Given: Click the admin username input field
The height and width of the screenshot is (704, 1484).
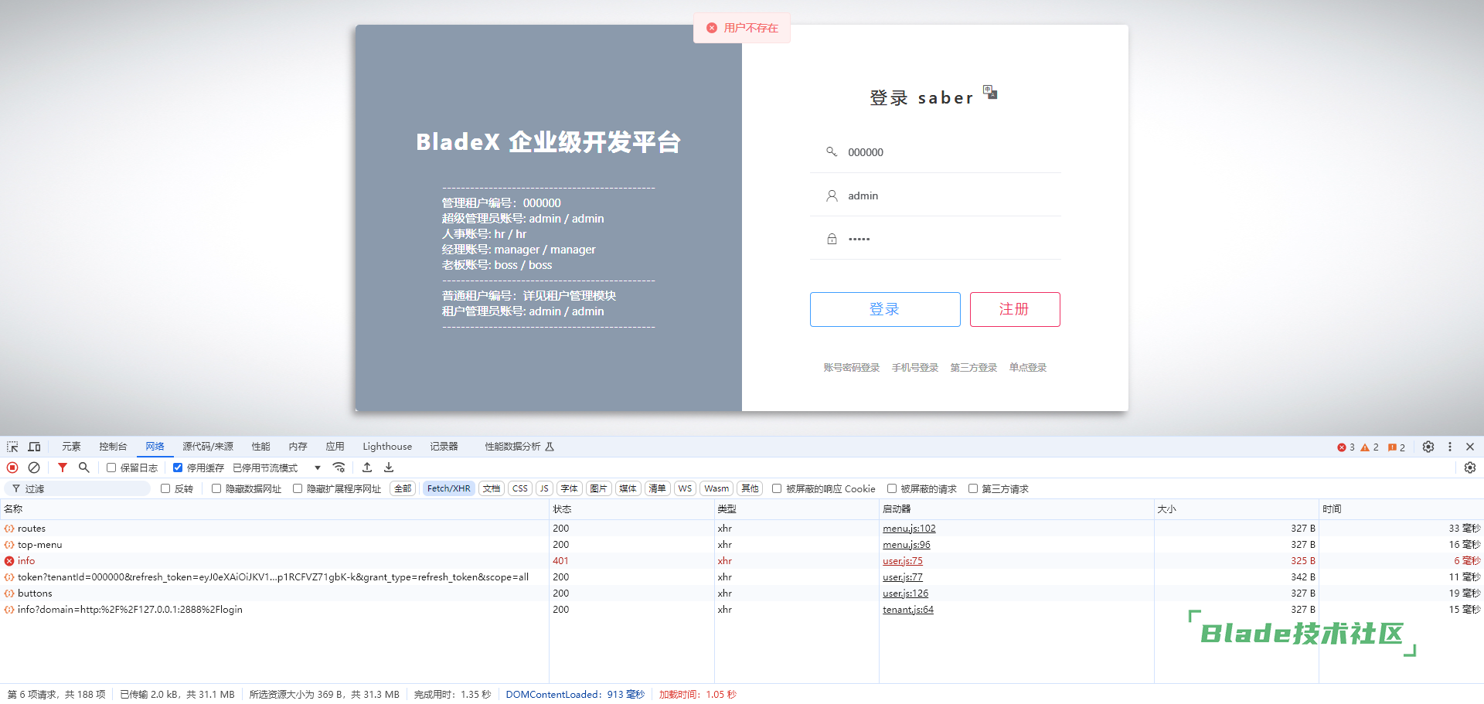Looking at the screenshot, I should (x=951, y=196).
